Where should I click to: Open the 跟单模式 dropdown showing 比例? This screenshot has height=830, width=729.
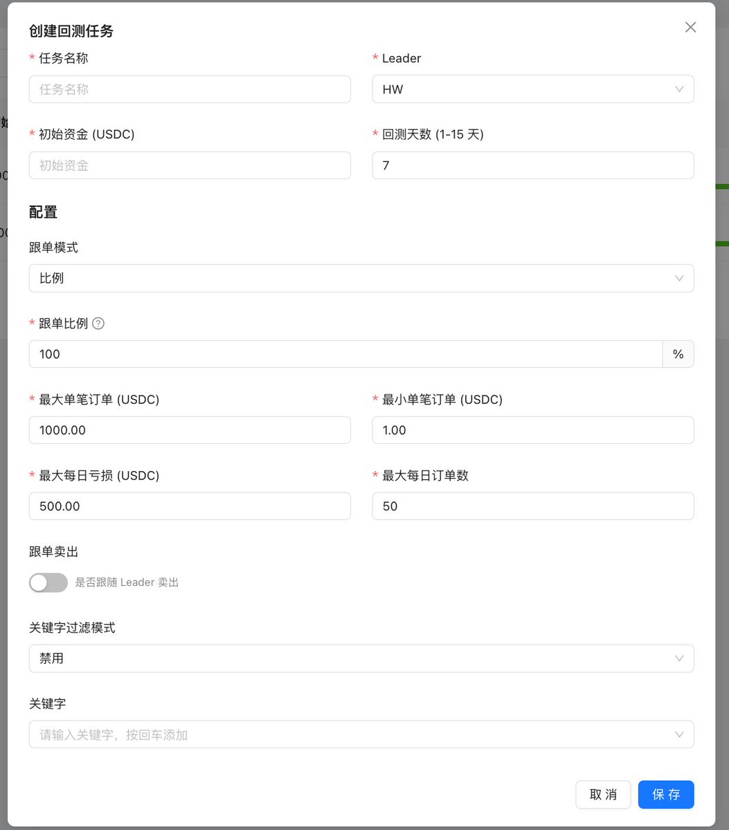click(361, 278)
